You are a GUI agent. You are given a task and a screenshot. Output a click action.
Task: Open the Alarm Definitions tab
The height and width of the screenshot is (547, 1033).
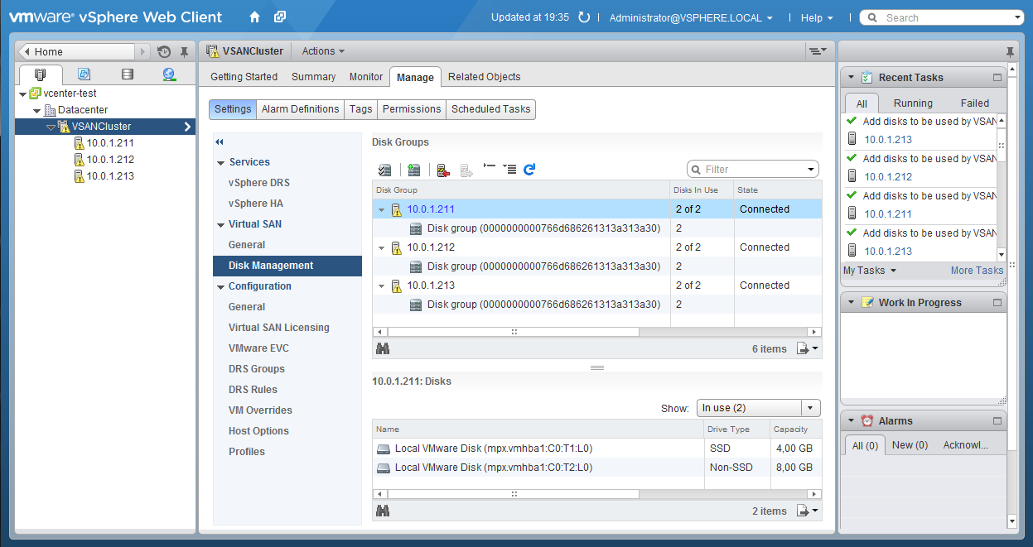point(300,108)
